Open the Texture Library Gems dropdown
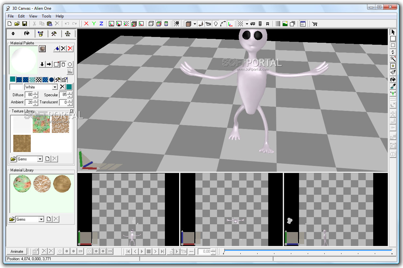 [x=40, y=159]
